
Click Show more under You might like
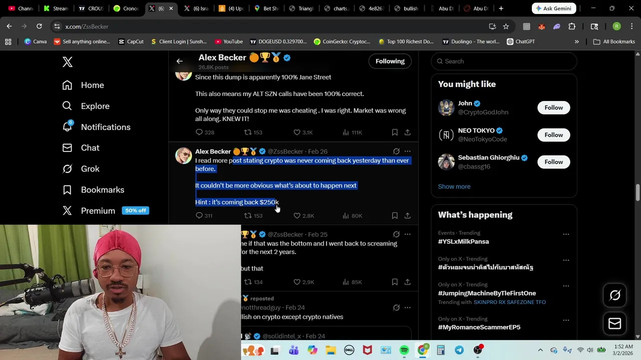tap(454, 186)
